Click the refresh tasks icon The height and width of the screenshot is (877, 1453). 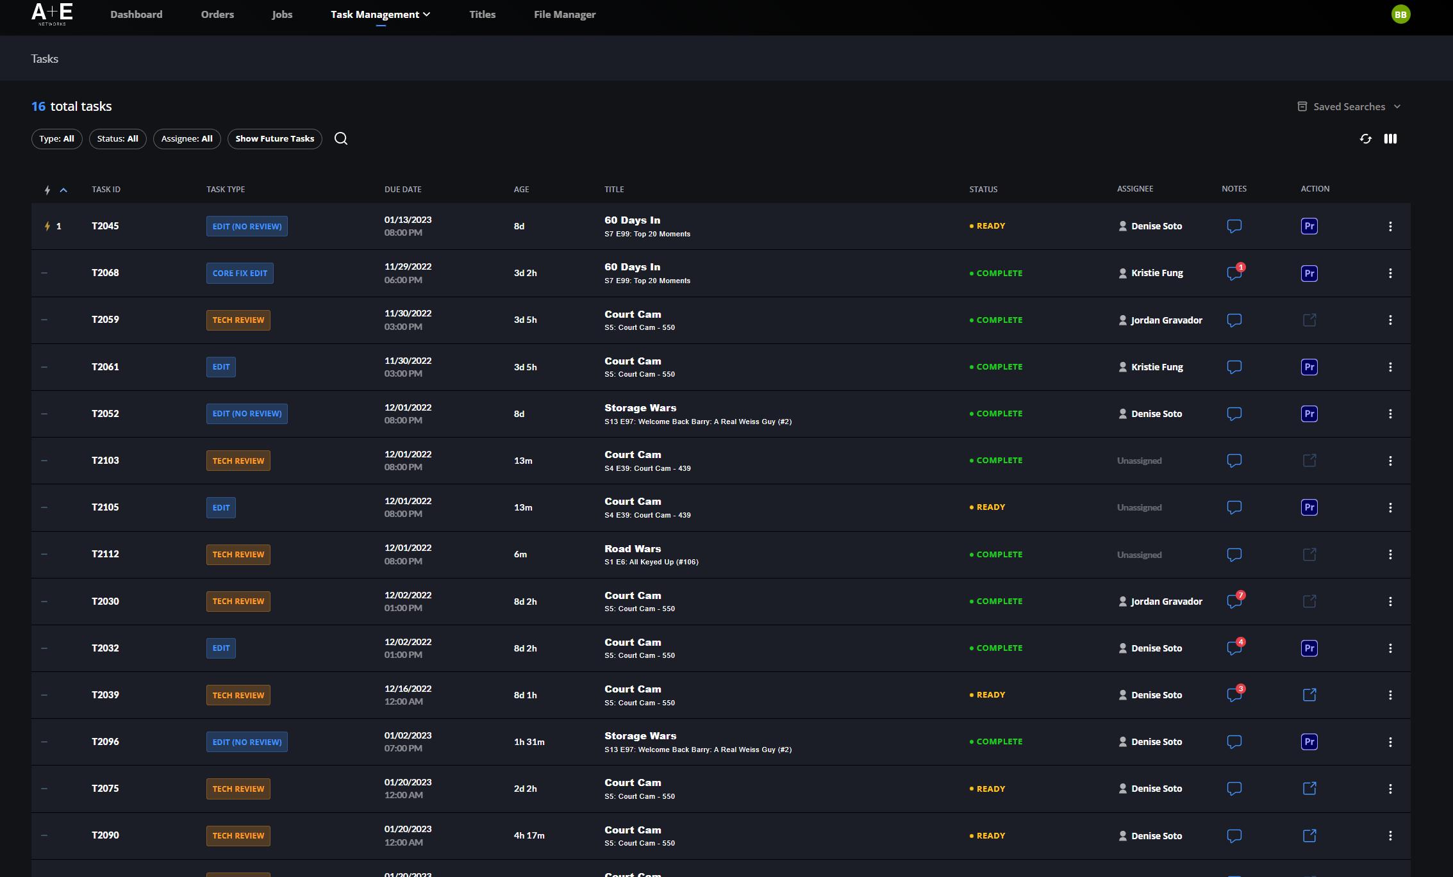[1365, 138]
